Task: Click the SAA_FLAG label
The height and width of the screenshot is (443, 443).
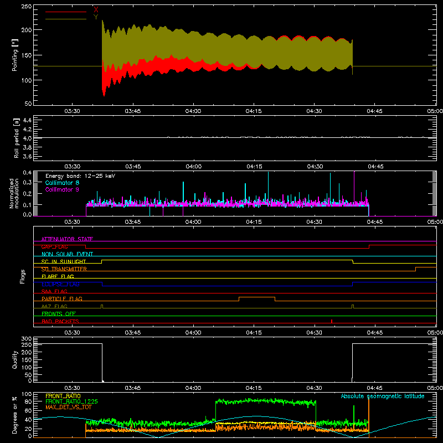Action: (54, 291)
